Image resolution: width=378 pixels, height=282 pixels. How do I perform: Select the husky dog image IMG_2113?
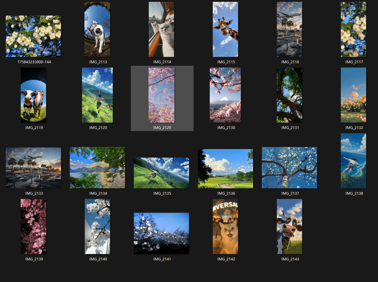tap(97, 30)
